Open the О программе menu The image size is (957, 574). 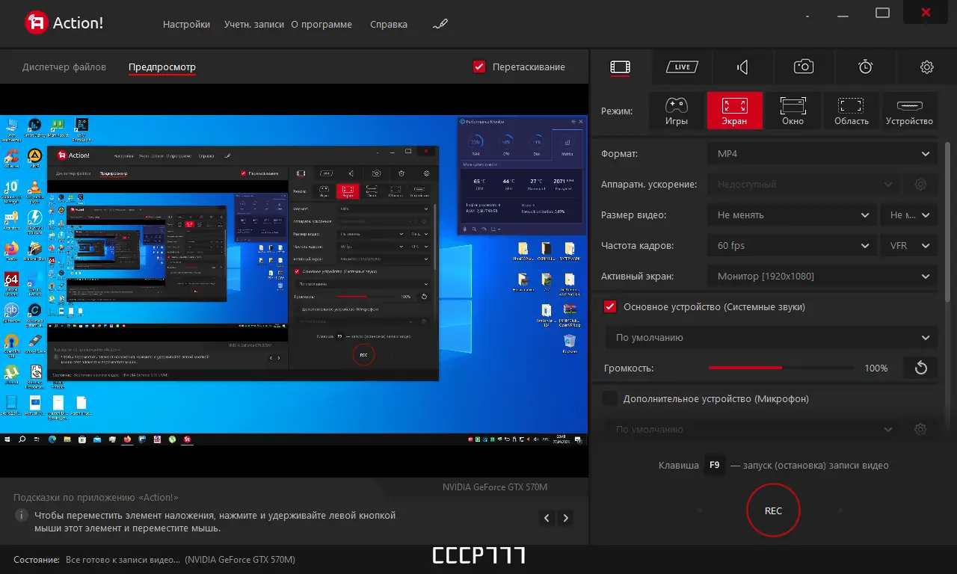click(321, 24)
